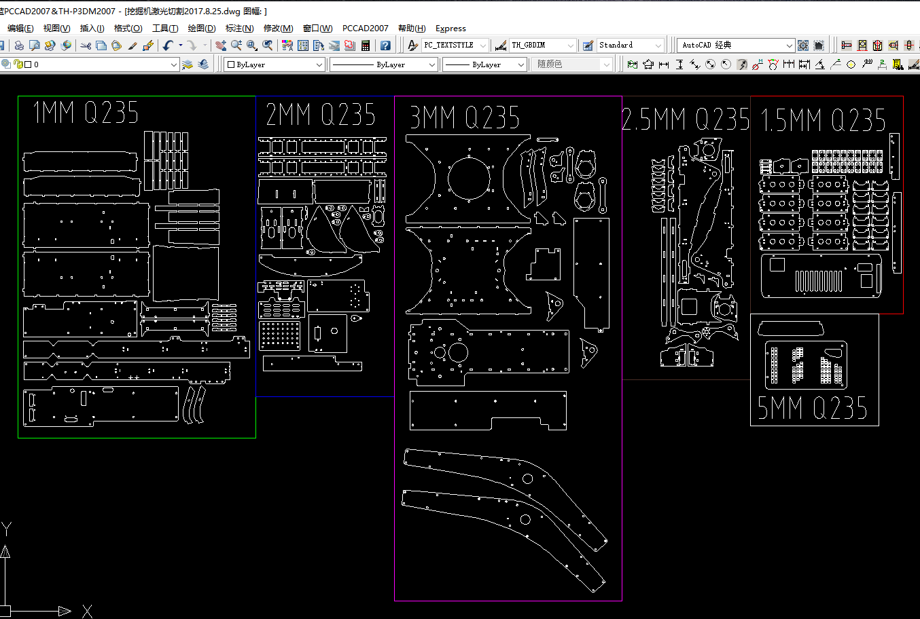
Task: Click the Block Editor icon
Action: click(147, 45)
